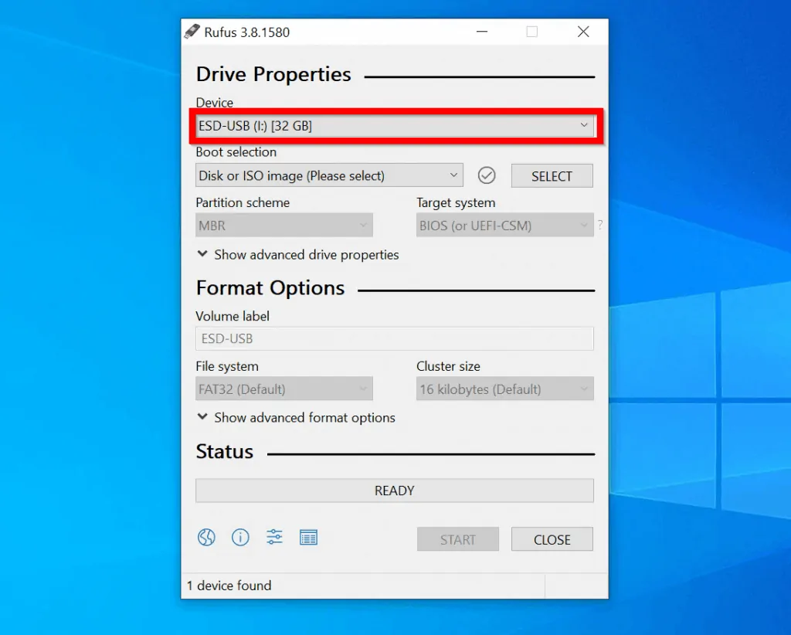791x635 pixels.
Task: Click the question mark beside Target system
Action: [600, 226]
